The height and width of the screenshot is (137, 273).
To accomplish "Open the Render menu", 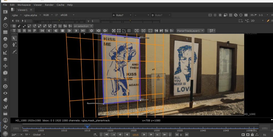I will click(x=49, y=5).
